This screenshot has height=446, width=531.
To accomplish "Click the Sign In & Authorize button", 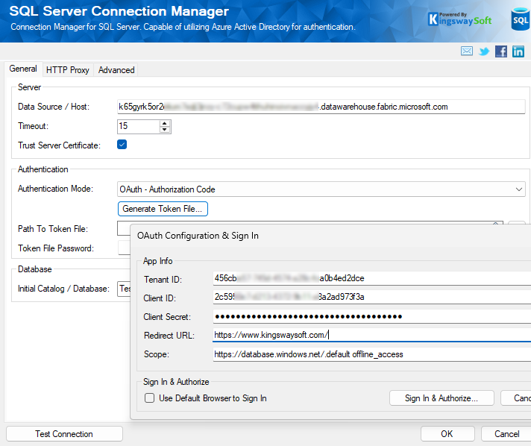I will click(442, 398).
